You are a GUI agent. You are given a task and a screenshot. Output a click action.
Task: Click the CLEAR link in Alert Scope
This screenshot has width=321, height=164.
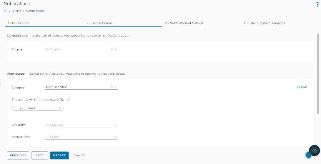click(302, 87)
